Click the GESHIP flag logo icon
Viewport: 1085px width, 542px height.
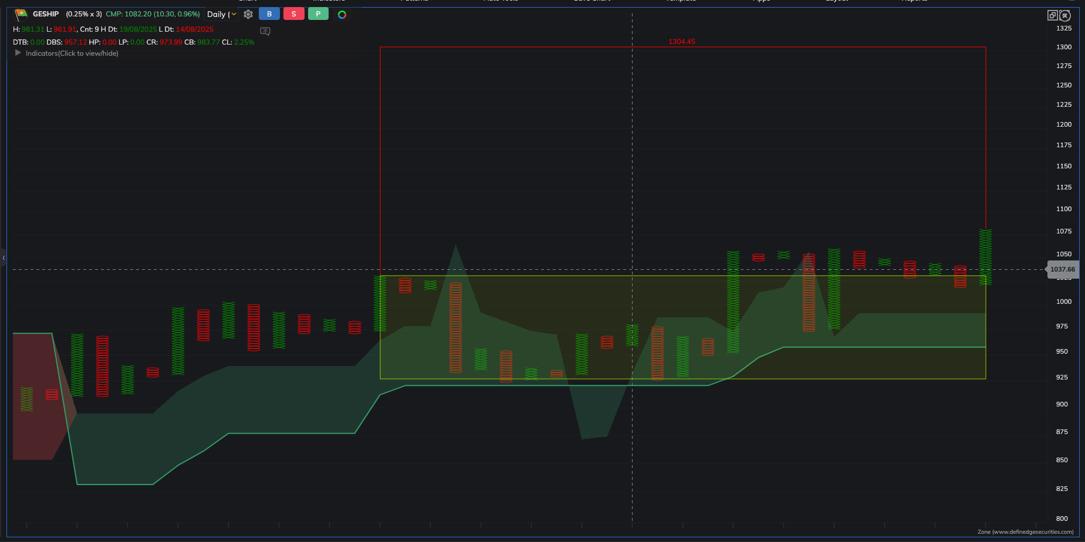(x=21, y=14)
